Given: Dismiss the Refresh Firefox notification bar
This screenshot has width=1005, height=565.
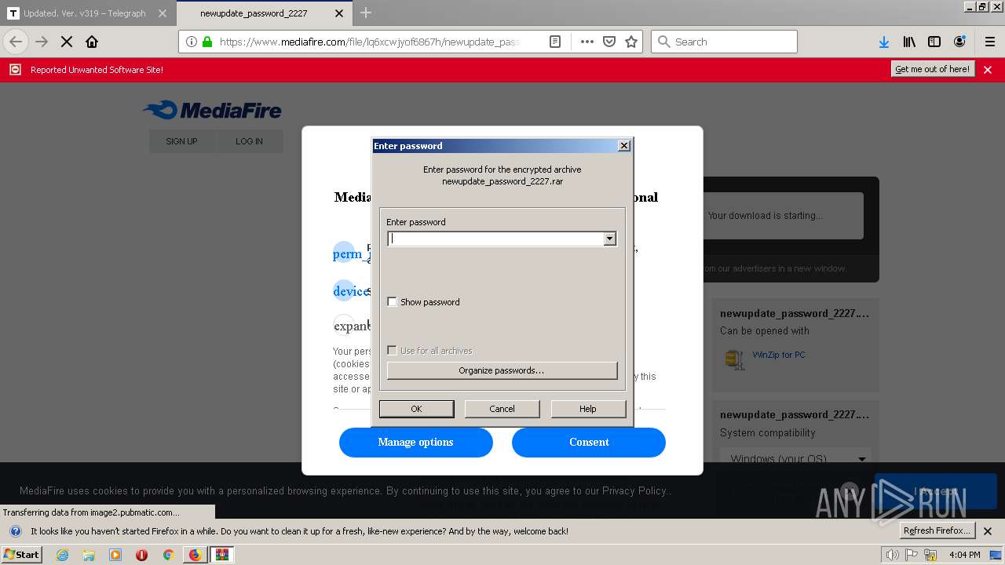Looking at the screenshot, I should point(988,531).
